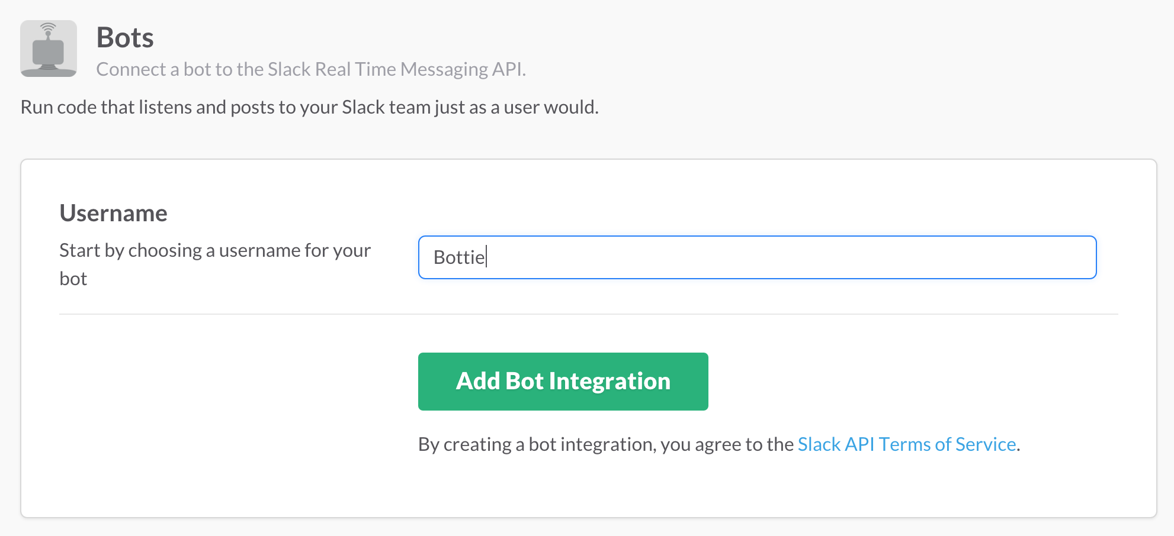Click the Add Bot Integration button
Screen dimensions: 1174x536
563,382
